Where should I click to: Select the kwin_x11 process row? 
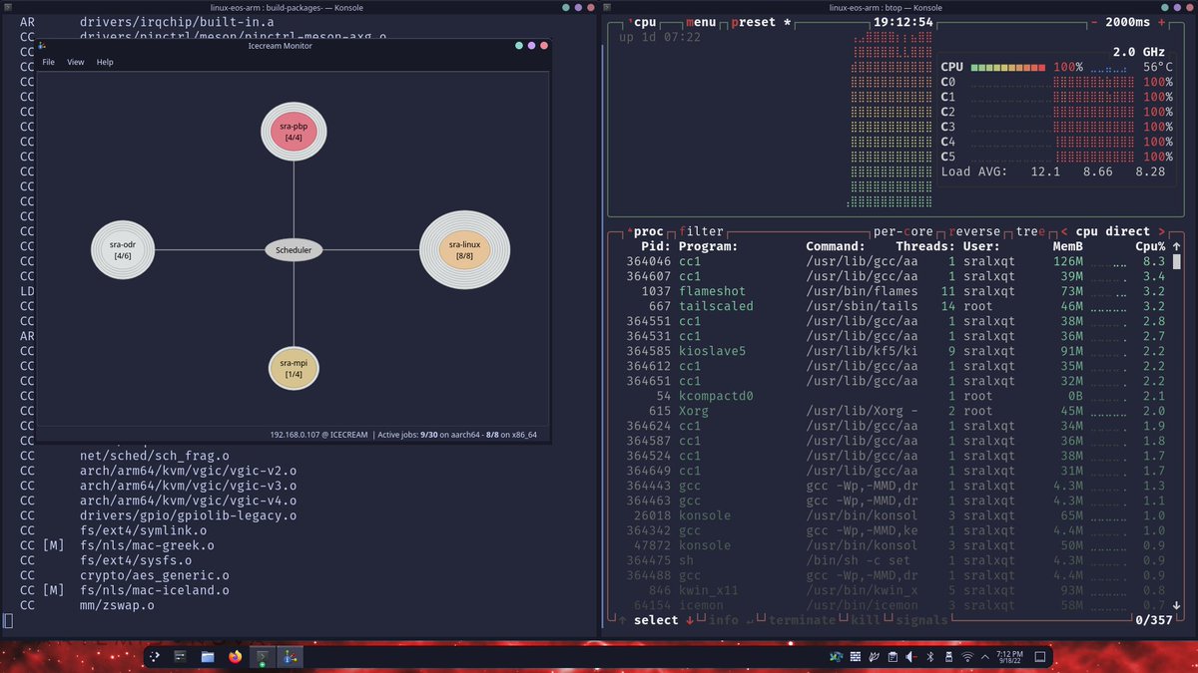point(895,590)
